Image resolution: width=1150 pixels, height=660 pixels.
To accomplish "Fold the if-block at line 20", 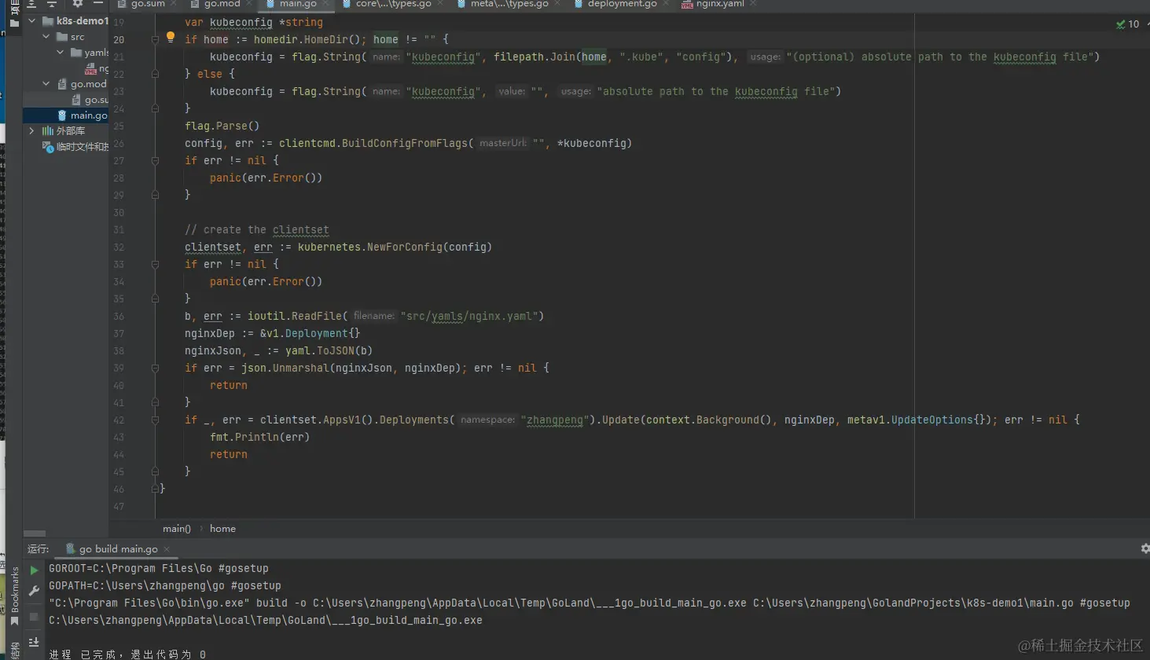I will [155, 39].
